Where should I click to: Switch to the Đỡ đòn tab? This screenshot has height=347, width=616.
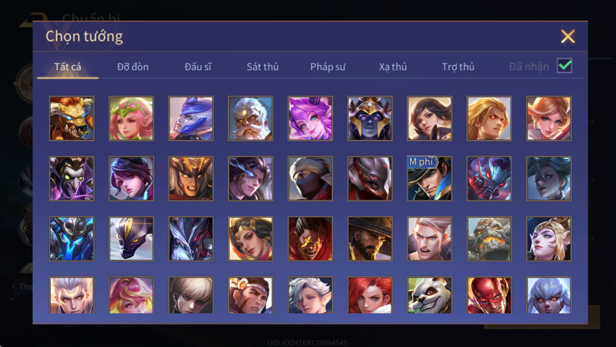[x=133, y=67]
